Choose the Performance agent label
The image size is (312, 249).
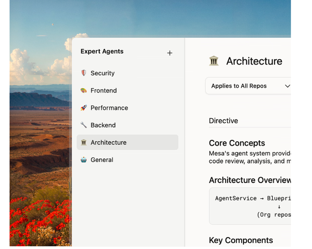[109, 108]
